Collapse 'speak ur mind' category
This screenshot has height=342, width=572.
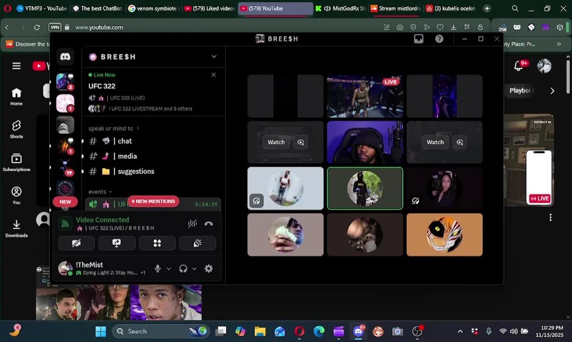(114, 128)
